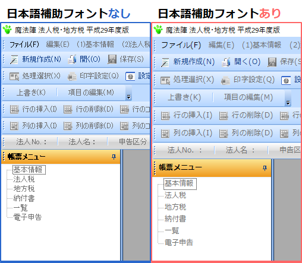Viewport: 302px width, 263px height.
Task: Click the 処理選択(X) icon in right window
Action: pyautogui.click(x=165, y=80)
